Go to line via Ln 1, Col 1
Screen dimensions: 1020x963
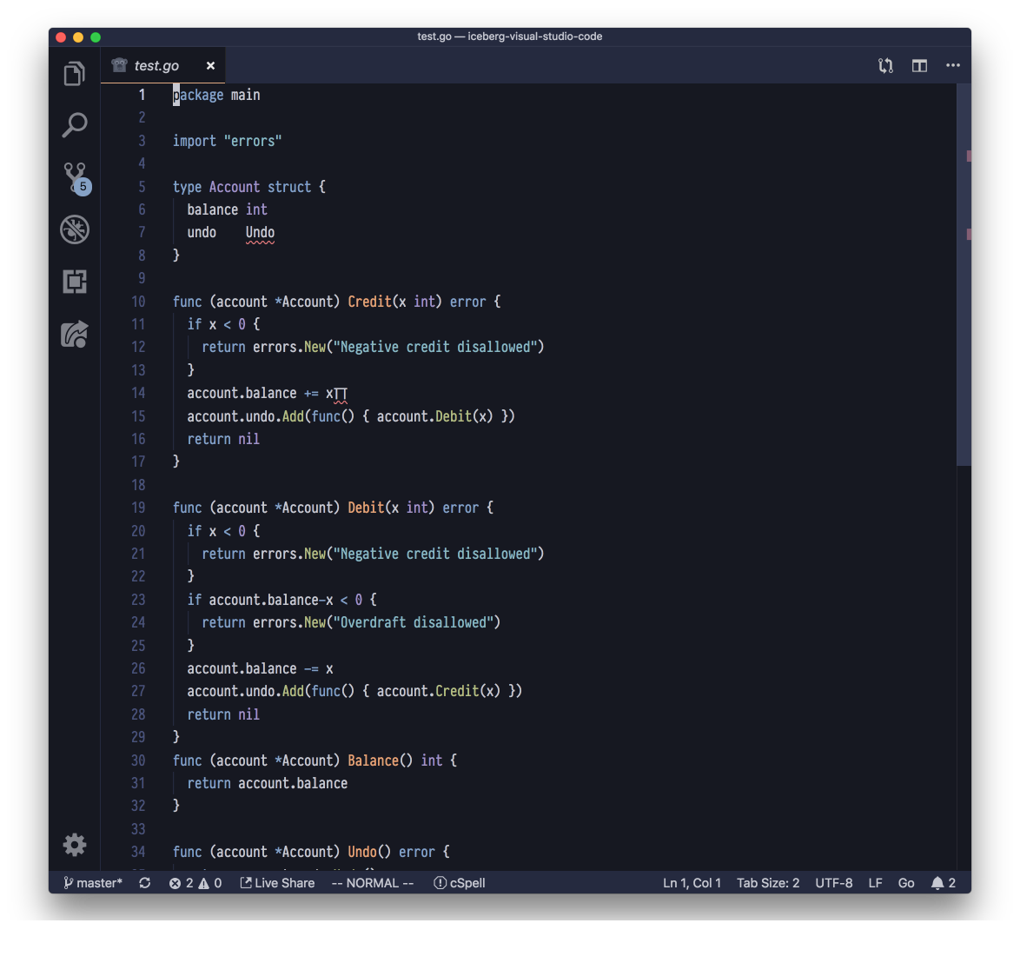(x=692, y=883)
